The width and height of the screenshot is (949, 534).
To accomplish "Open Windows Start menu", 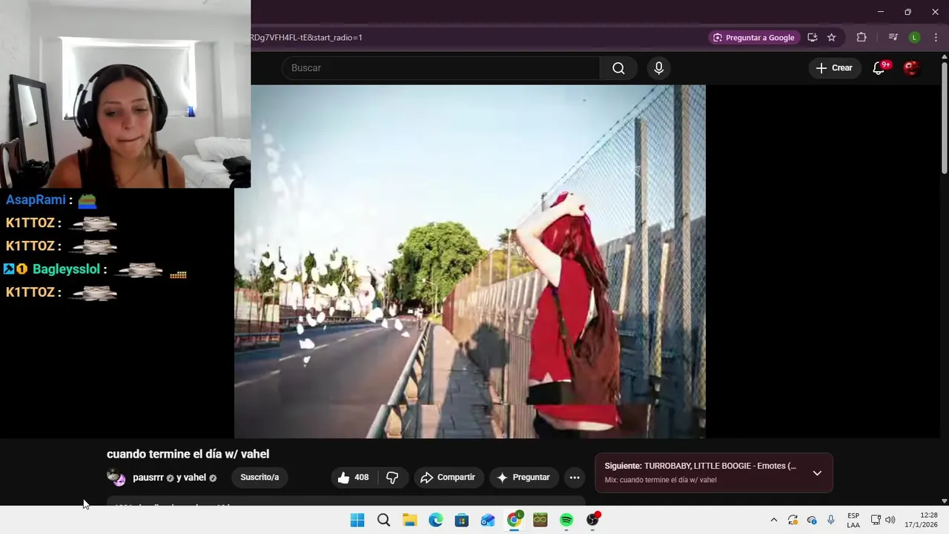I will 357,520.
